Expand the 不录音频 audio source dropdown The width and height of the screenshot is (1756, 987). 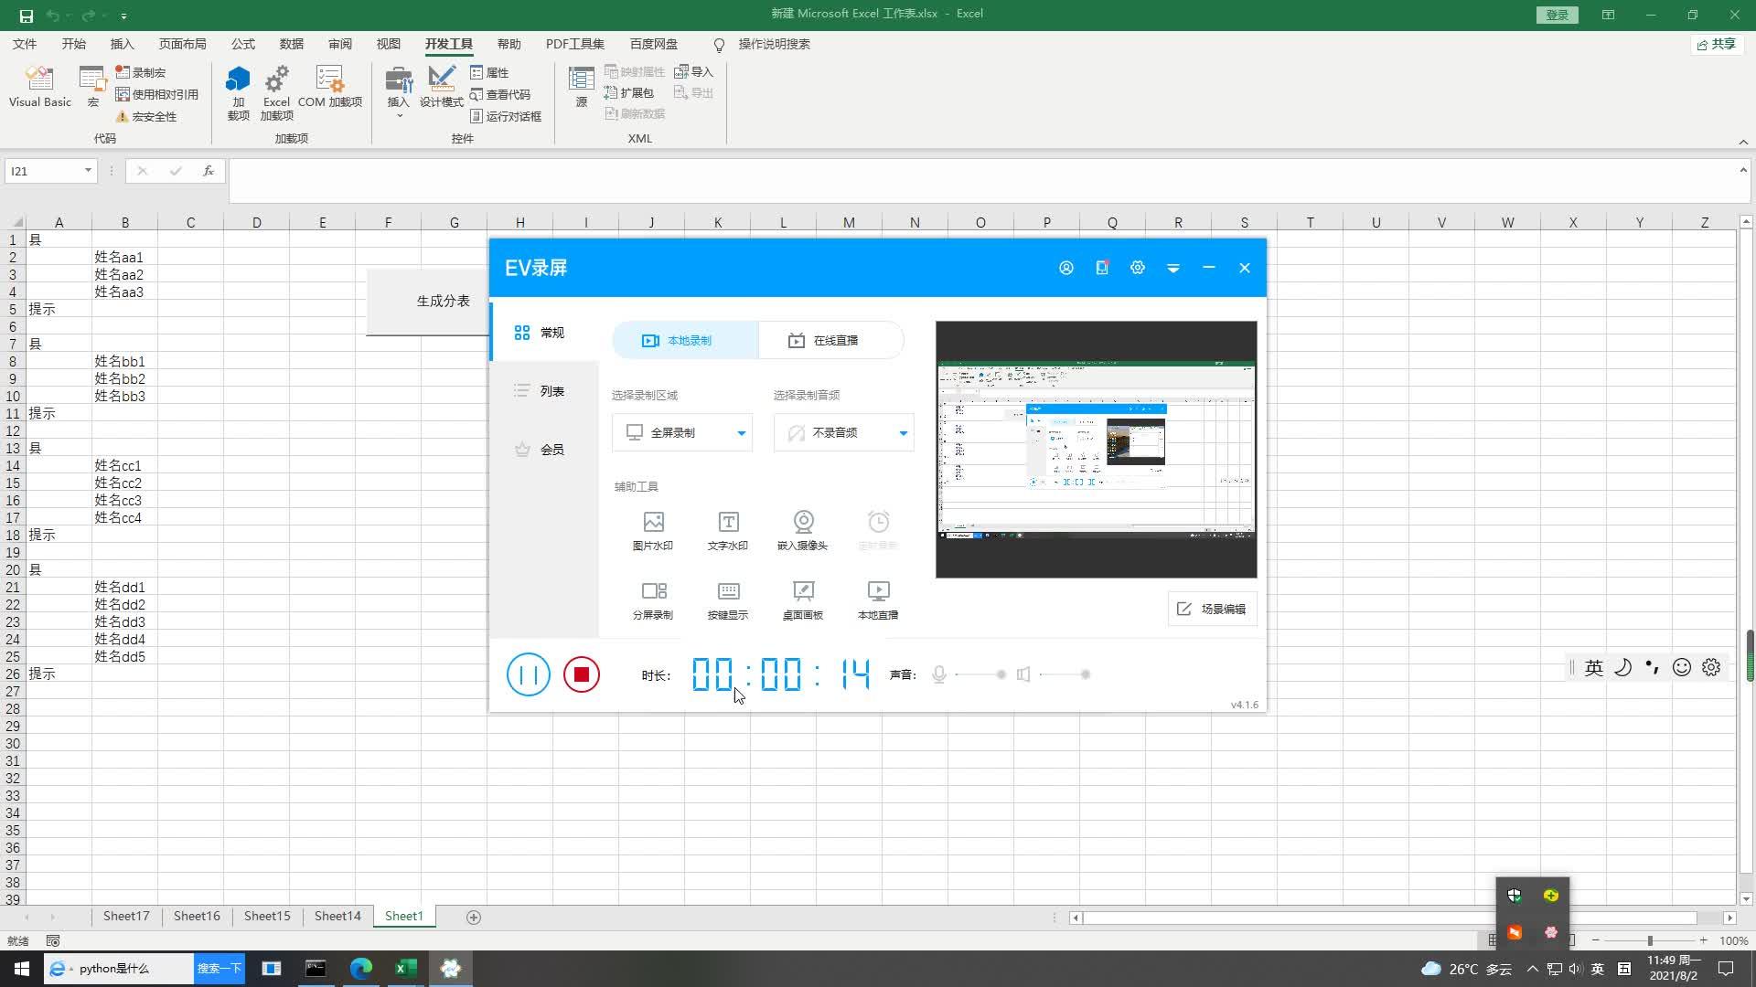coord(903,433)
